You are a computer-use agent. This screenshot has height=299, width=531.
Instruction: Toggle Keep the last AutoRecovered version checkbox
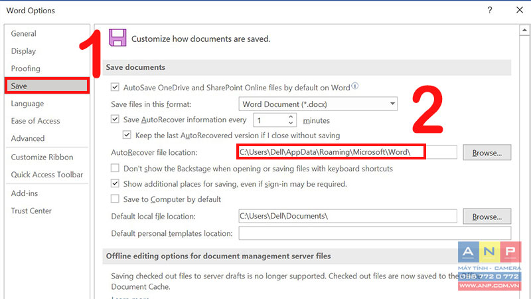click(127, 135)
